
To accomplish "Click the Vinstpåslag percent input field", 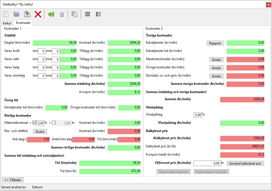I will pyautogui.click(x=198, y=115).
